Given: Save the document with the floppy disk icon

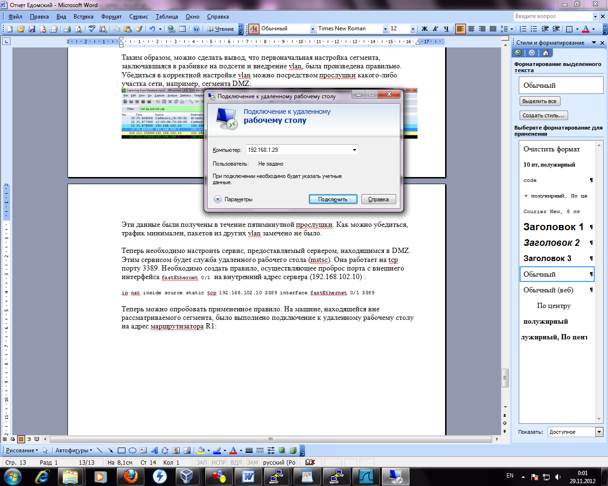Looking at the screenshot, I should (32, 29).
